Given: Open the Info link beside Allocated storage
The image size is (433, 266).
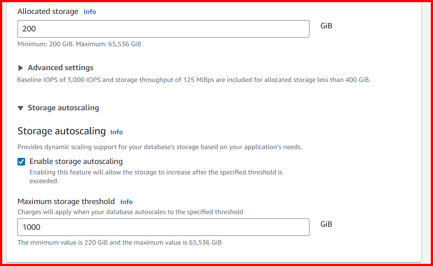Looking at the screenshot, I should pyautogui.click(x=89, y=11).
